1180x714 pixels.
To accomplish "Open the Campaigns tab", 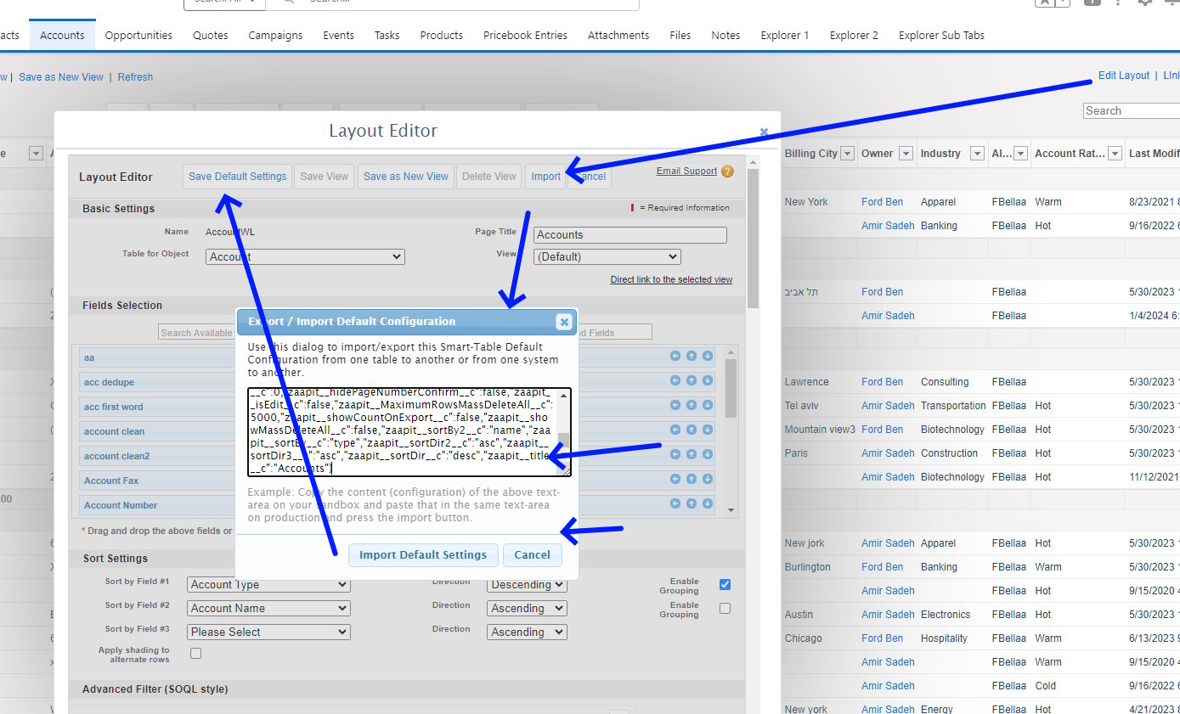I will pyautogui.click(x=275, y=35).
